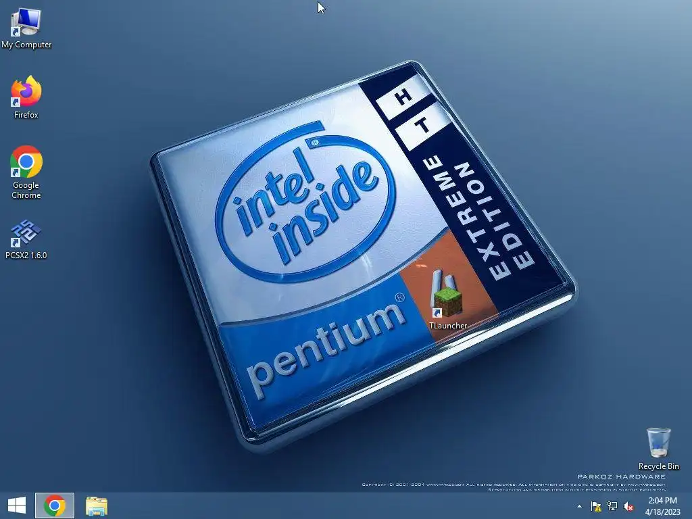Click the network tray icon

coord(612,506)
